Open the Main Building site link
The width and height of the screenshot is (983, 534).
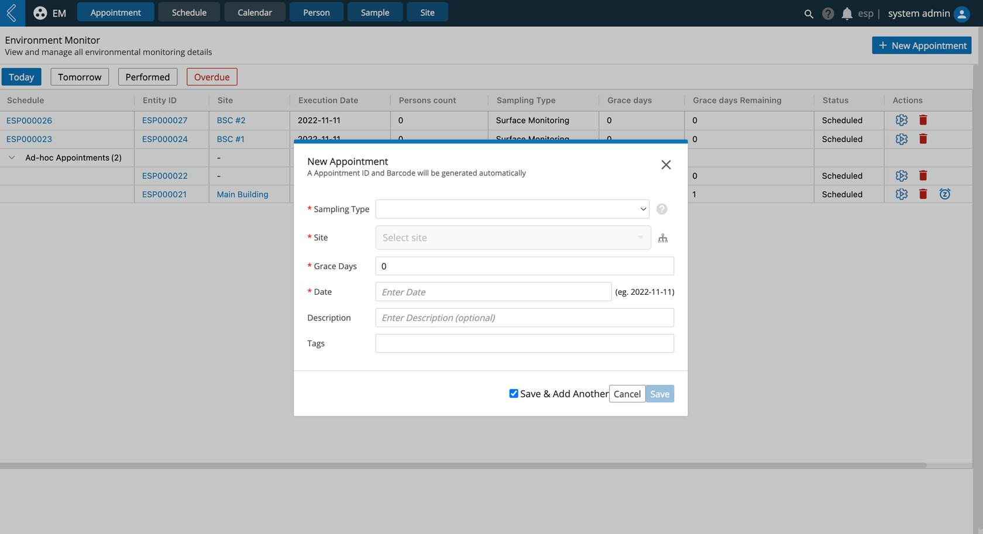click(x=242, y=194)
